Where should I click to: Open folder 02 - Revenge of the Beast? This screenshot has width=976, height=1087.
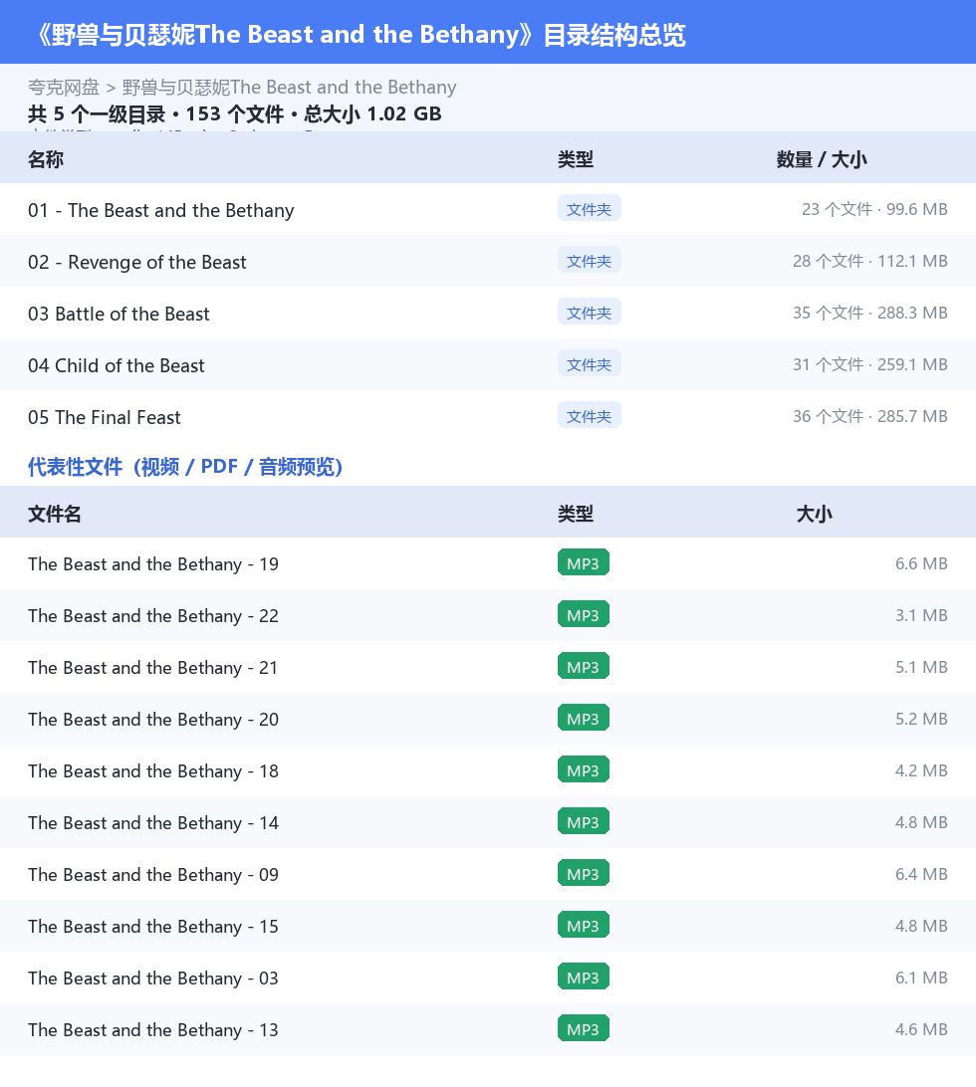[136, 262]
